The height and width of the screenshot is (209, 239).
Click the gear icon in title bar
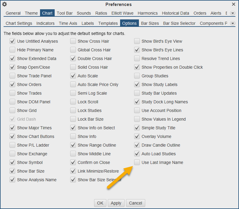point(4,4)
